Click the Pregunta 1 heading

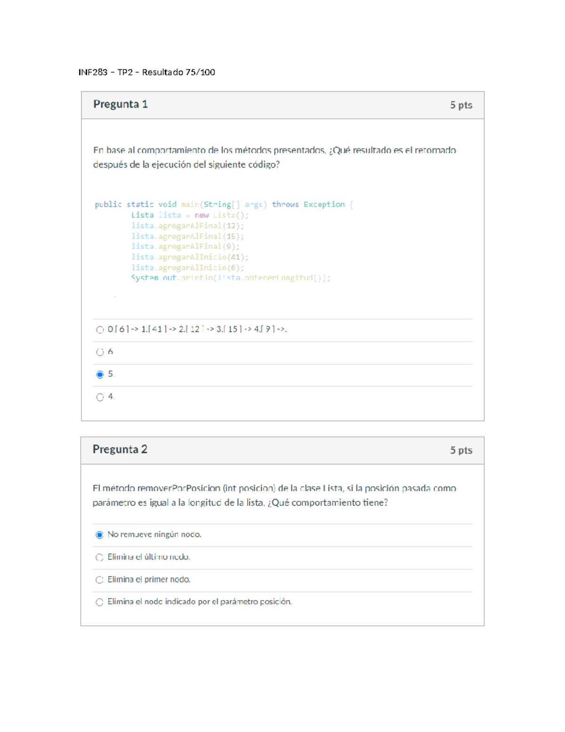121,105
